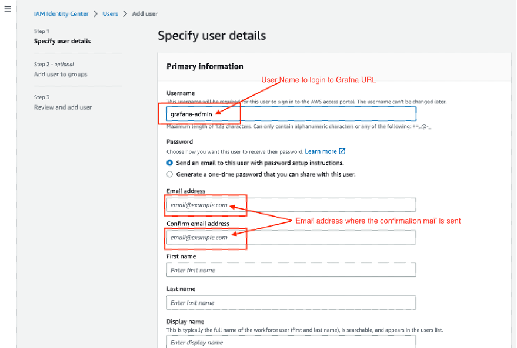Image resolution: width=517 pixels, height=348 pixels.
Task: Select Generate a one-time password option
Action: (x=170, y=174)
